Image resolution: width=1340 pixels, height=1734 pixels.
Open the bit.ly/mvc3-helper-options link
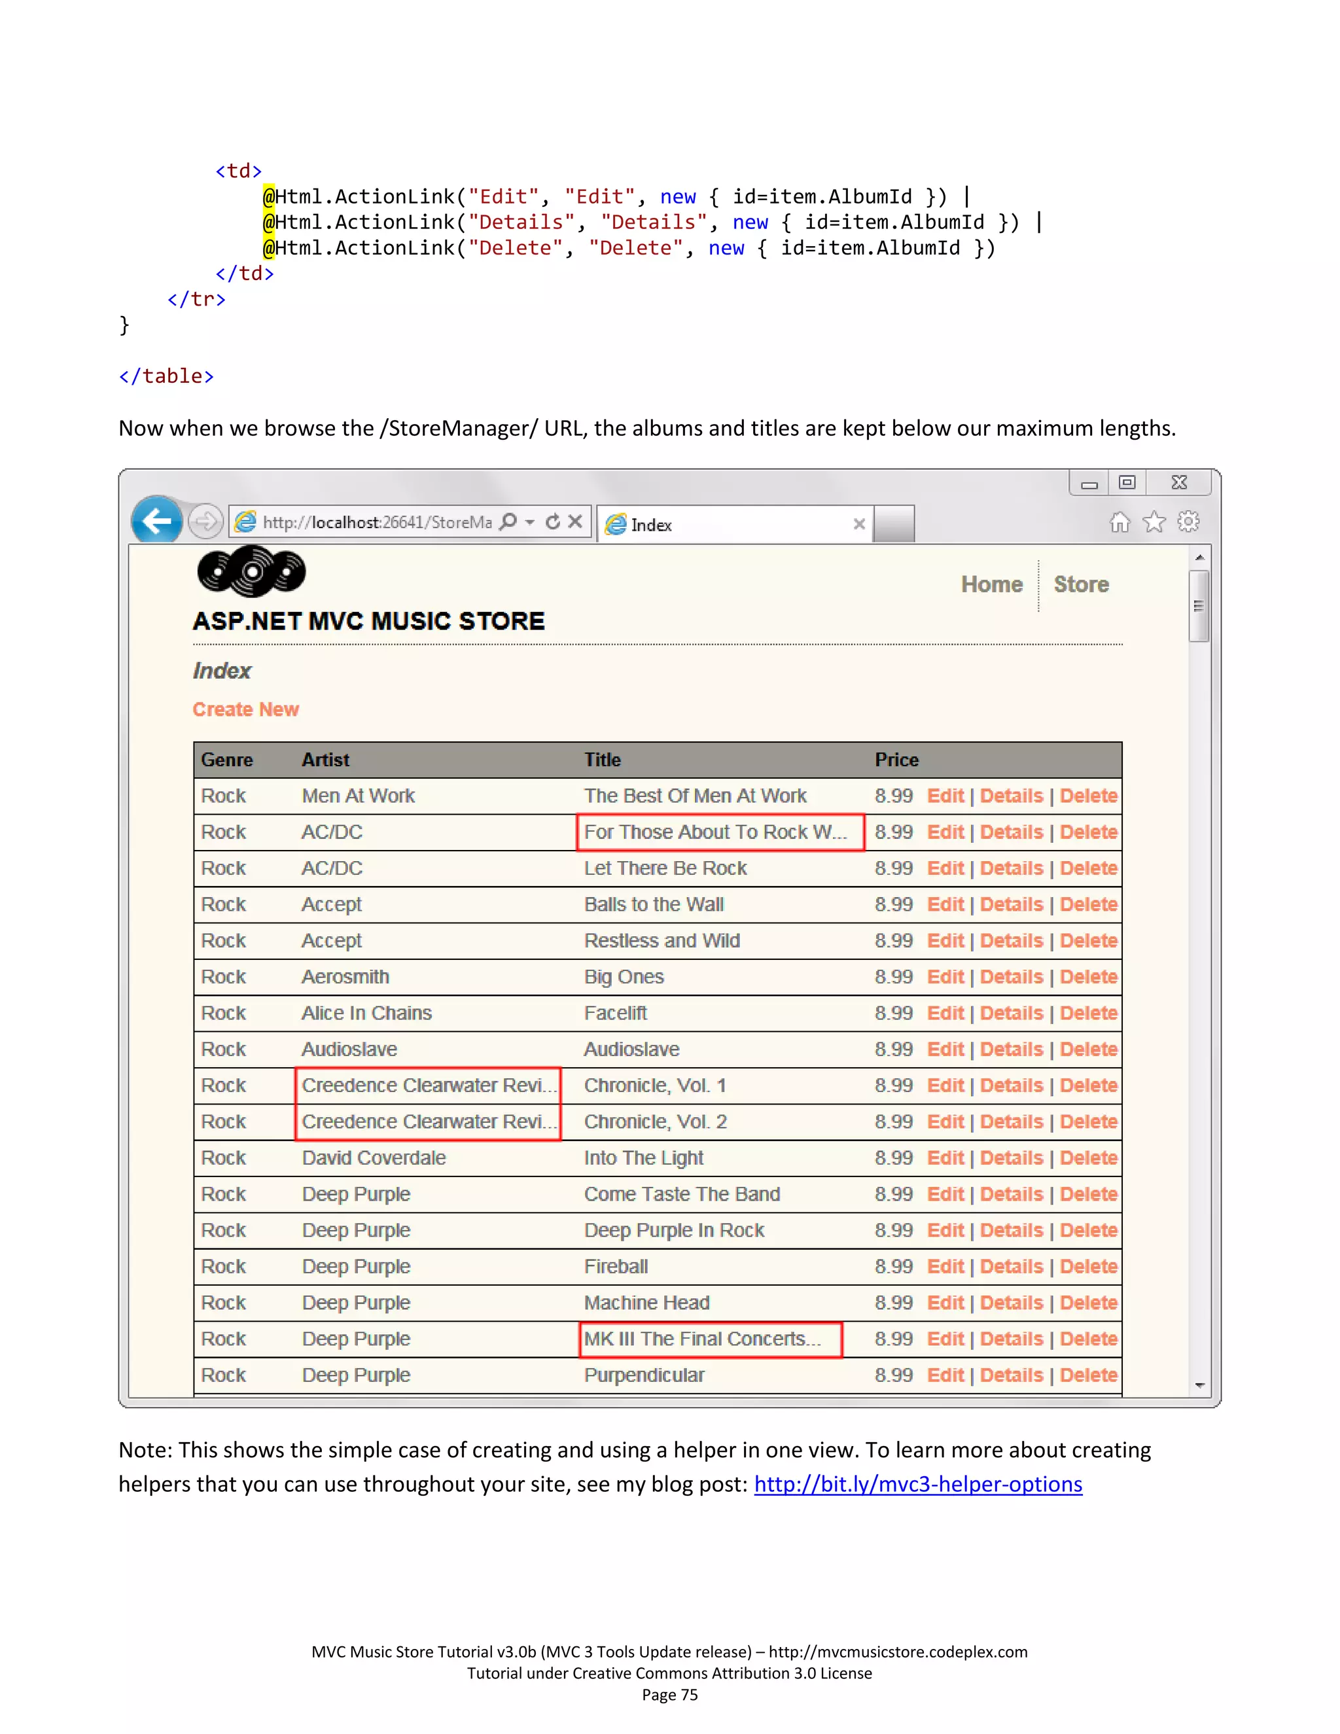pyautogui.click(x=919, y=1485)
